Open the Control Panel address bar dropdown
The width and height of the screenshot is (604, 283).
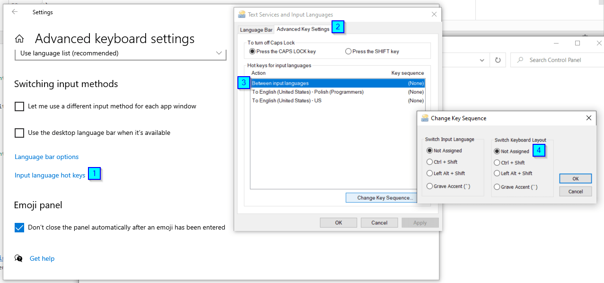coord(482,60)
